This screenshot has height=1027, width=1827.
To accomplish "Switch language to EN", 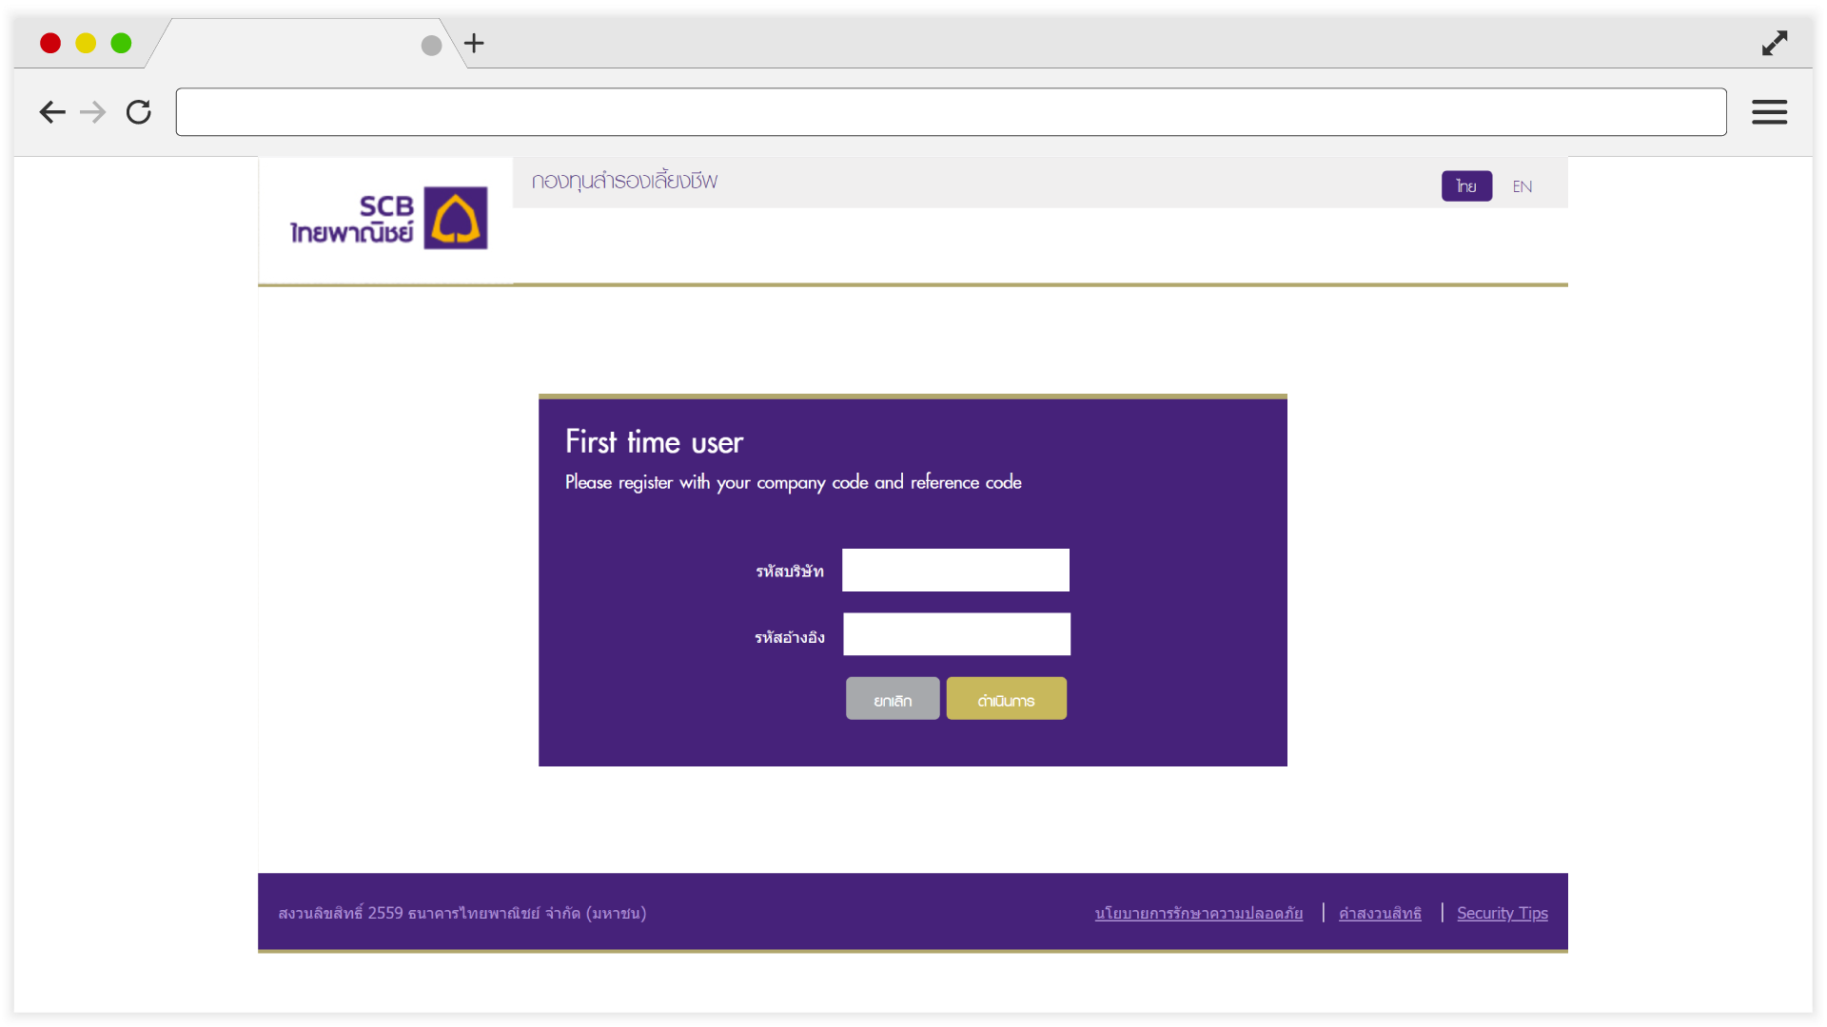I will tap(1522, 186).
